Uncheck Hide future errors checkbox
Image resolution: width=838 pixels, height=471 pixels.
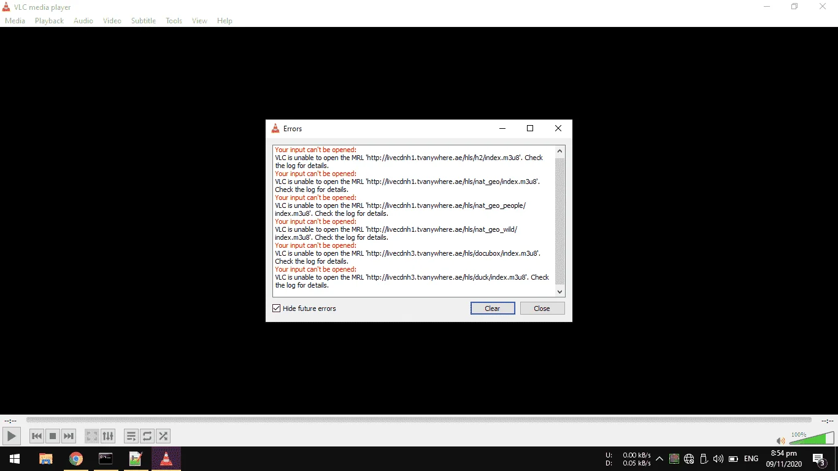coord(276,308)
